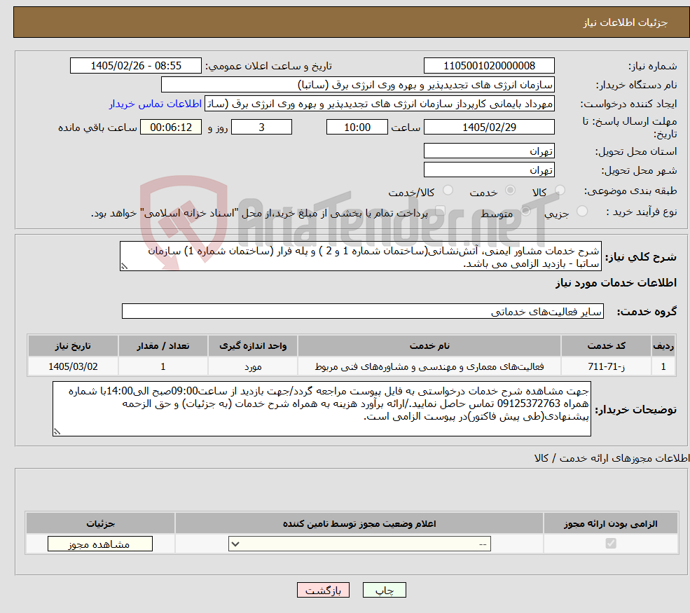
Task: Click the service group field سایر فعالیت‌های خدماتی
Action: pos(363,311)
